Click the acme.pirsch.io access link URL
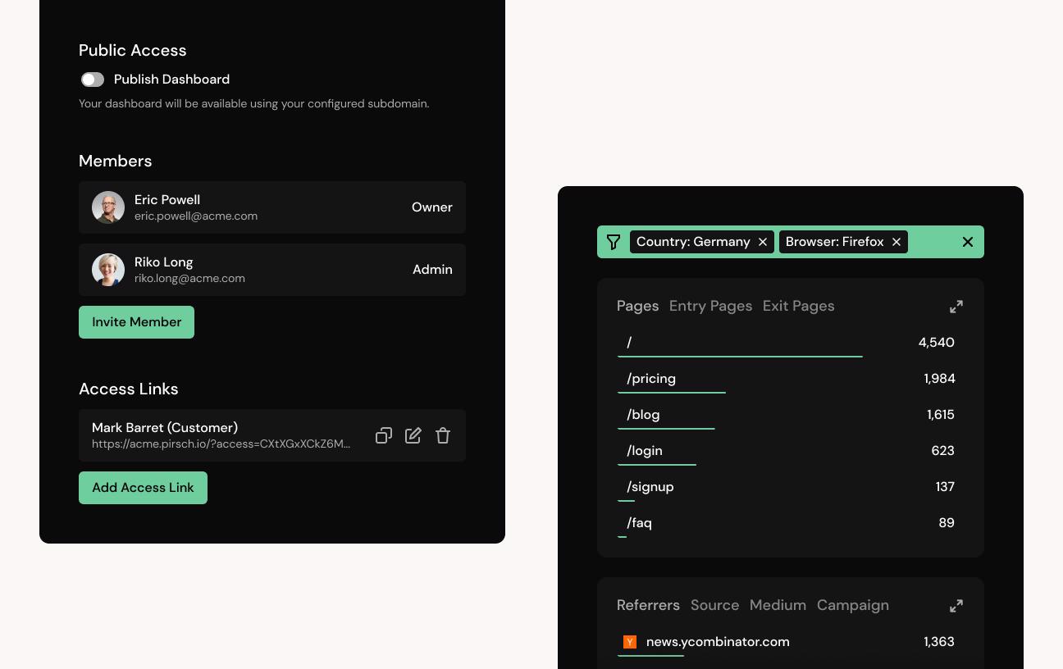Image resolution: width=1063 pixels, height=669 pixels. pos(221,444)
